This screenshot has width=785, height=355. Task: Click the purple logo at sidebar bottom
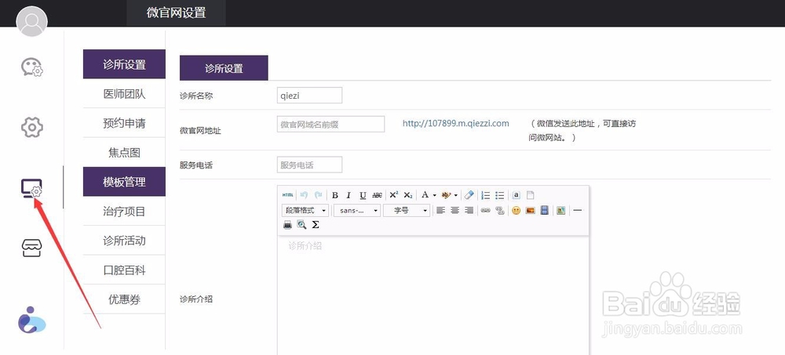31,320
